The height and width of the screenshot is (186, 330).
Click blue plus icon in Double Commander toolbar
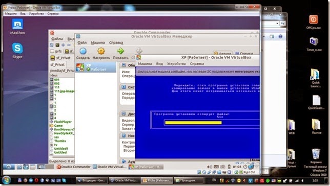click(63, 45)
